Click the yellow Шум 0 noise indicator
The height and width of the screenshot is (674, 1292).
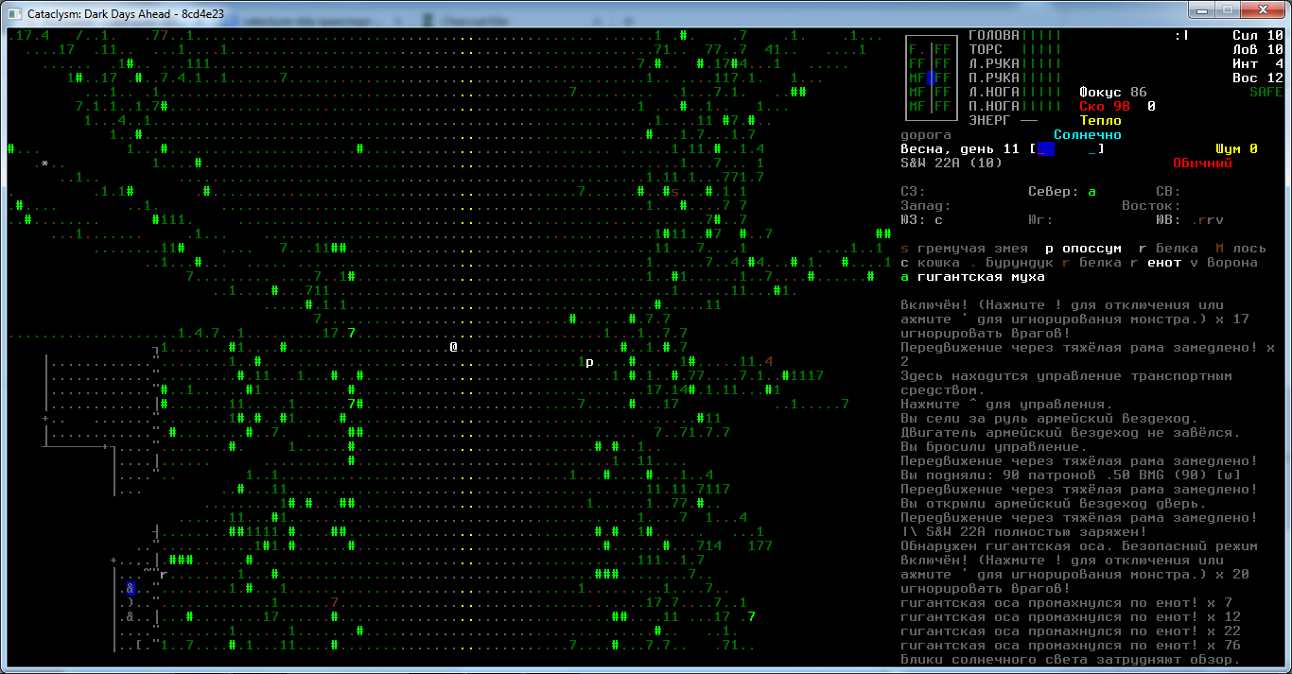1236,148
